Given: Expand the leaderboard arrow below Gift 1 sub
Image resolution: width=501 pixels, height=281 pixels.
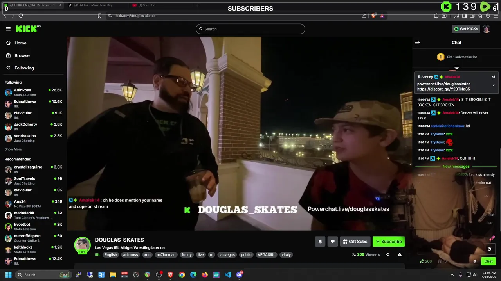Looking at the screenshot, I should (456, 68).
